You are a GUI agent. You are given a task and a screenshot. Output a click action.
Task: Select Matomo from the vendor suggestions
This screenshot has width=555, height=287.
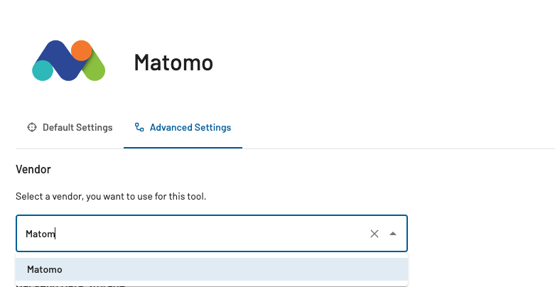pos(45,270)
